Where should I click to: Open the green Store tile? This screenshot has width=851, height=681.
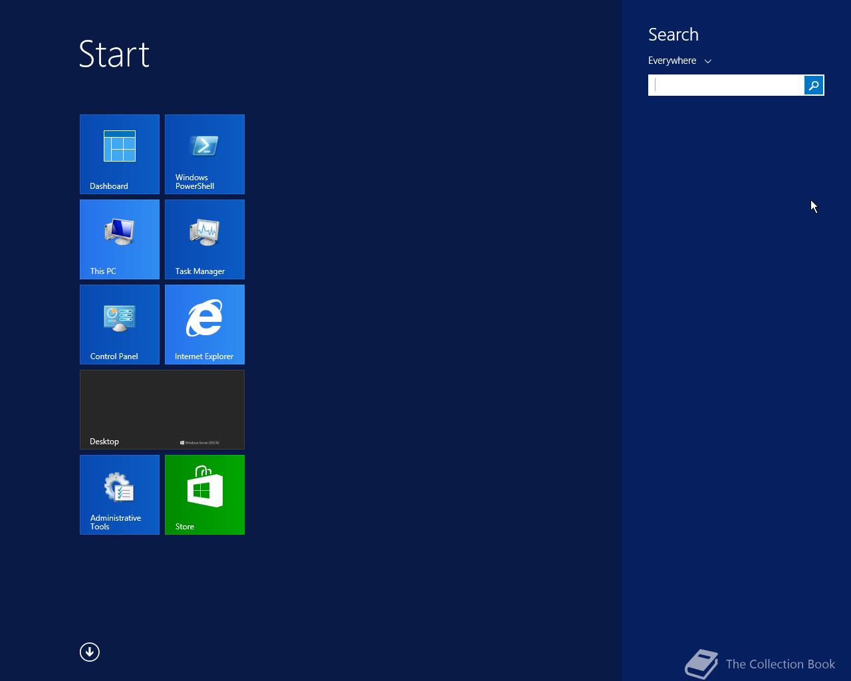click(205, 495)
